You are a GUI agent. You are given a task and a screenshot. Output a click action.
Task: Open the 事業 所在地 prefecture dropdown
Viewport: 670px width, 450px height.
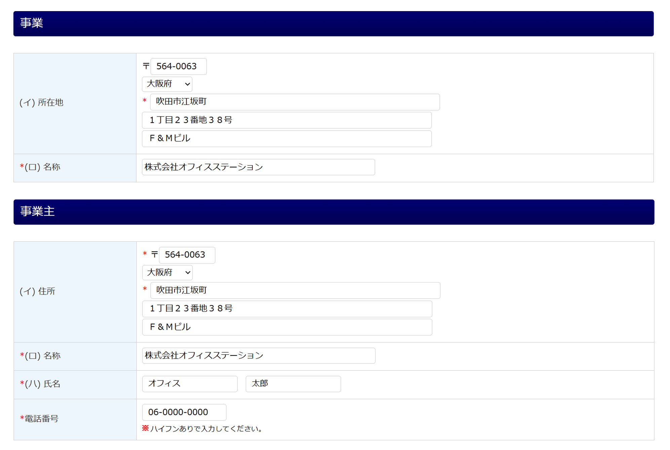pos(167,84)
